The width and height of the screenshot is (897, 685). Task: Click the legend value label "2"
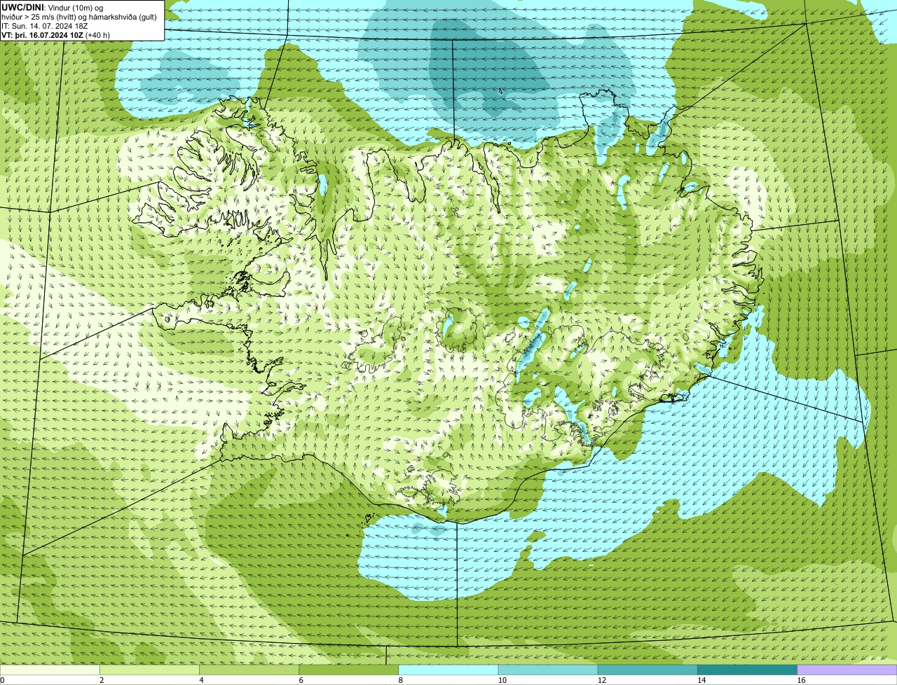[102, 680]
